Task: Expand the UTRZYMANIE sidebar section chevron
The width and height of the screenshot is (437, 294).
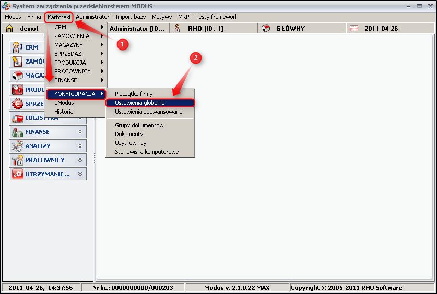Action: [x=80, y=174]
